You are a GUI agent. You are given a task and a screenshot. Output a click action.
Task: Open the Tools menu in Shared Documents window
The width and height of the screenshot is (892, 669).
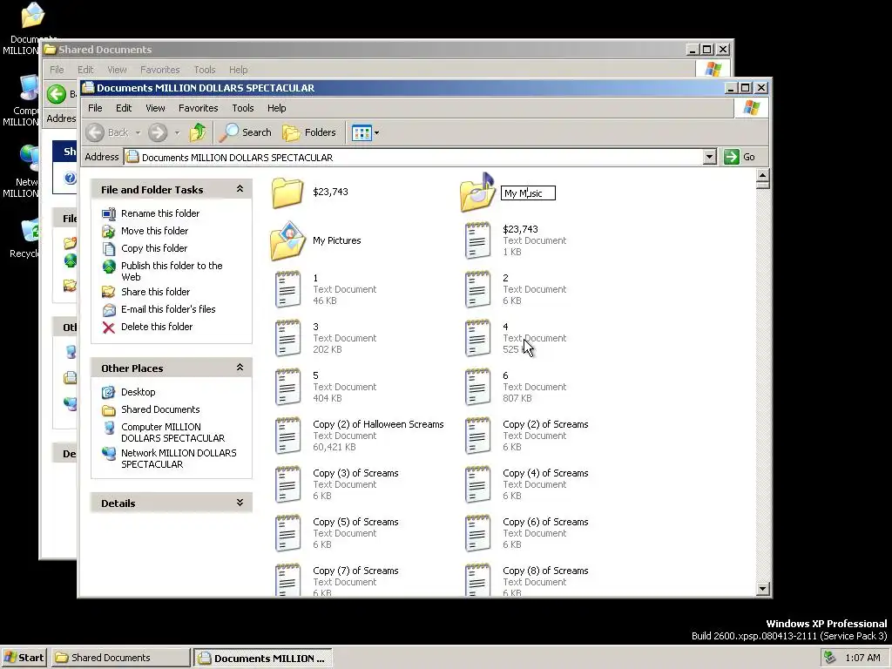[204, 70]
